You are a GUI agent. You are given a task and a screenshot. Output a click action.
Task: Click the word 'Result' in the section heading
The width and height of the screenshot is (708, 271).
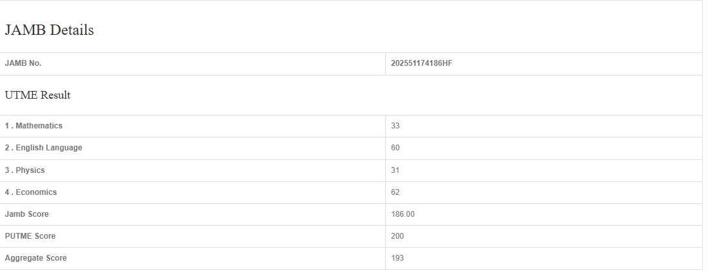(56, 95)
